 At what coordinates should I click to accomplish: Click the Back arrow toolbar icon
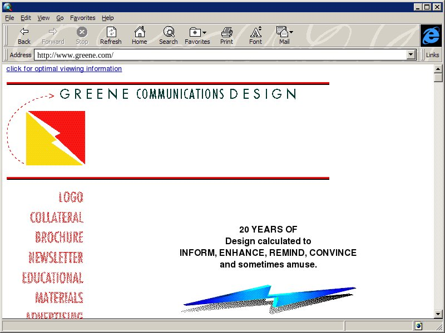24,32
